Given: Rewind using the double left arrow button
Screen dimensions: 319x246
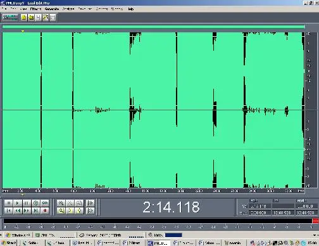Looking at the screenshot, I should [x=18, y=210].
